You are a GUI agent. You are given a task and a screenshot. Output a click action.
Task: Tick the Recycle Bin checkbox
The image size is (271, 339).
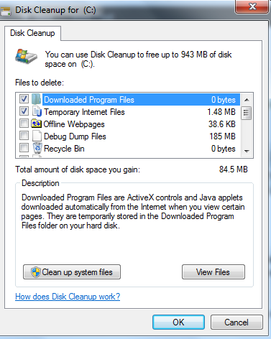point(24,148)
